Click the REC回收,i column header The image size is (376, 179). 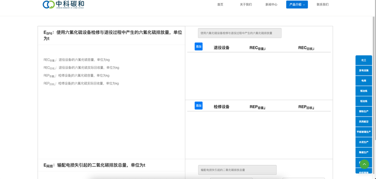tap(306, 48)
